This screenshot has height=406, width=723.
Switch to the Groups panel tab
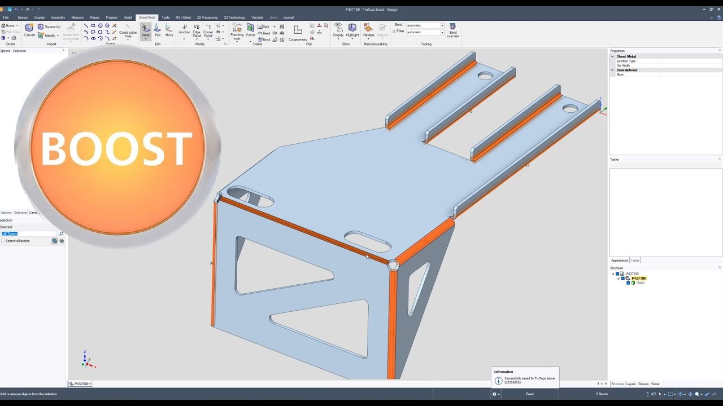pos(643,384)
